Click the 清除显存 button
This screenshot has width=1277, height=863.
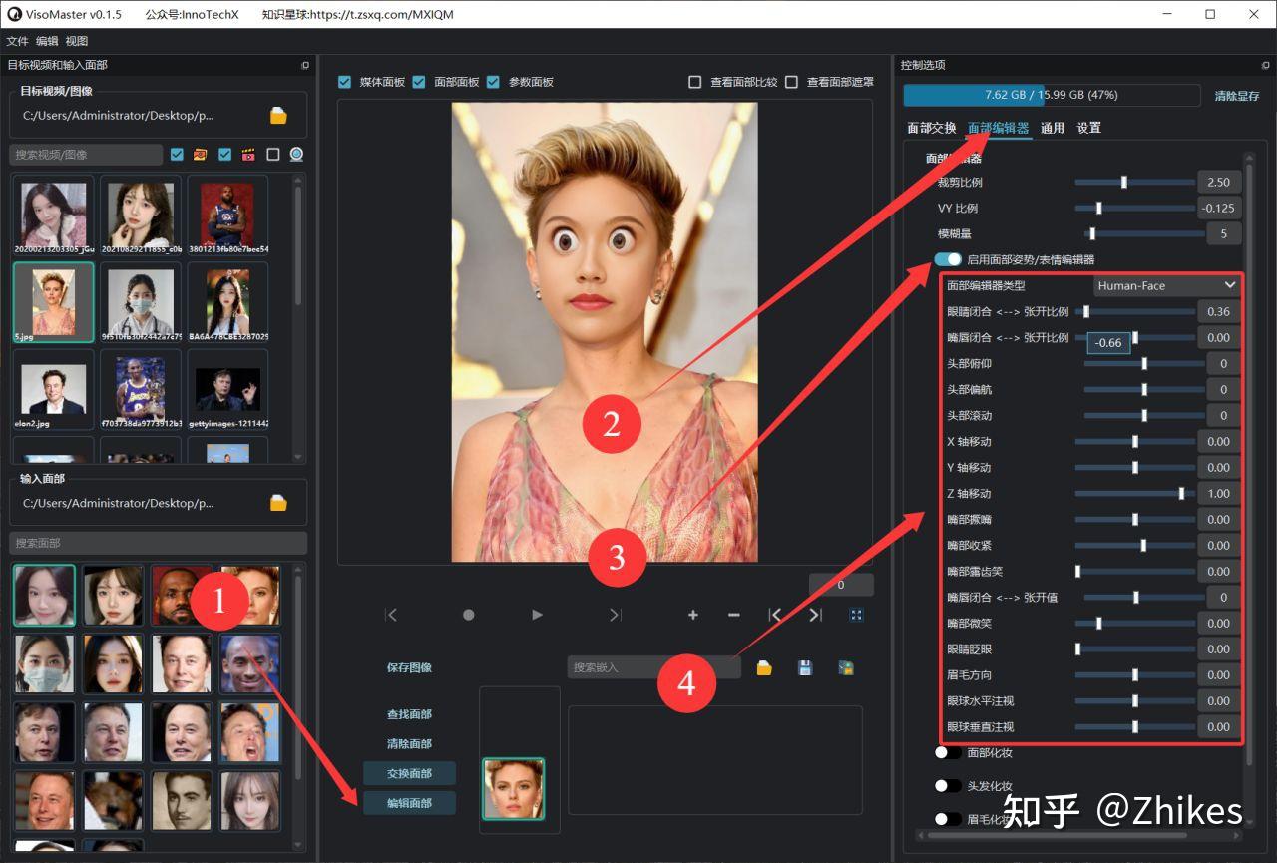click(1237, 96)
